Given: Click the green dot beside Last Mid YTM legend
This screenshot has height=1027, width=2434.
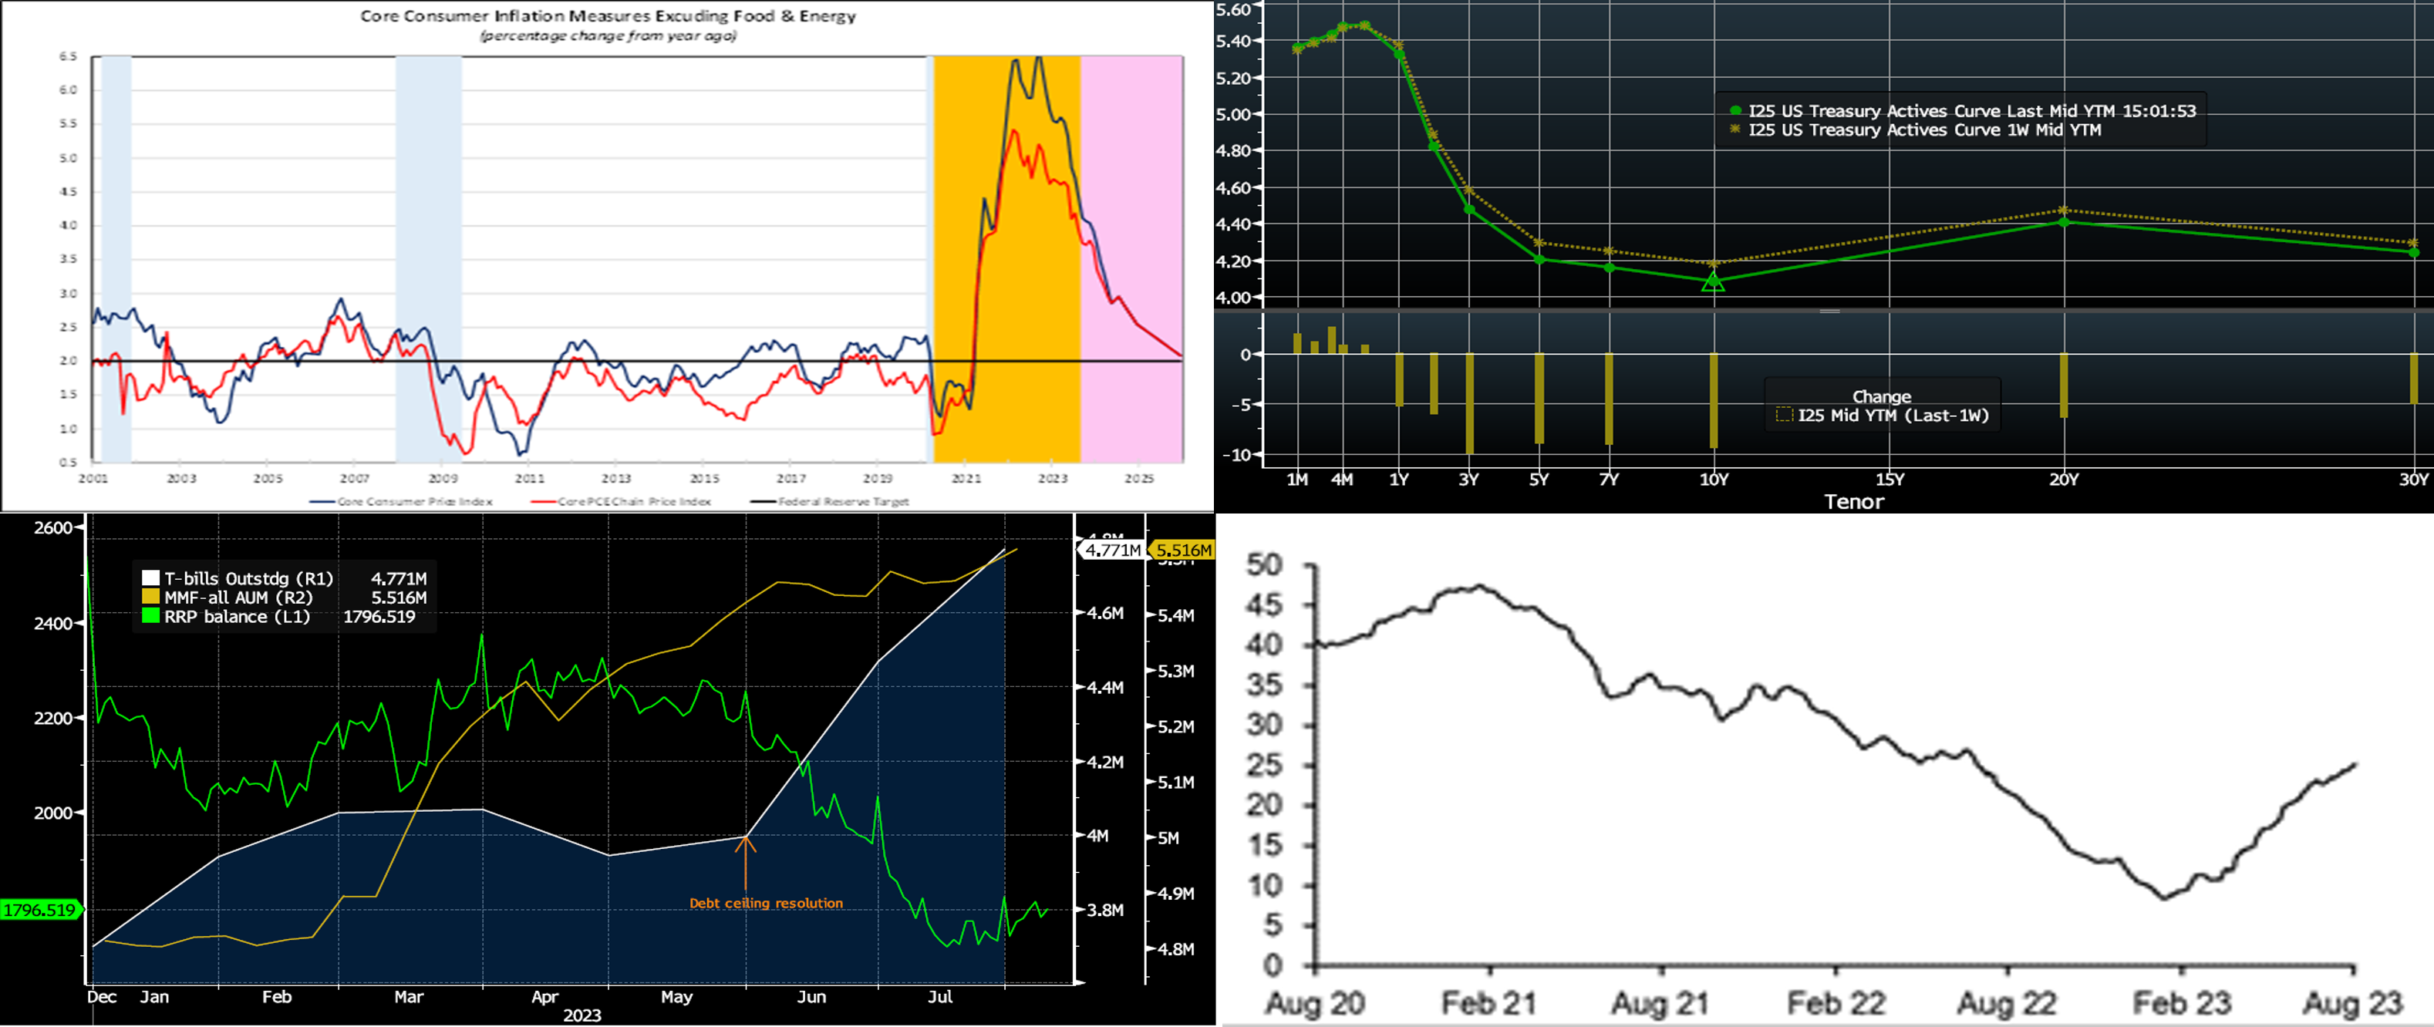Looking at the screenshot, I should [x=1734, y=112].
